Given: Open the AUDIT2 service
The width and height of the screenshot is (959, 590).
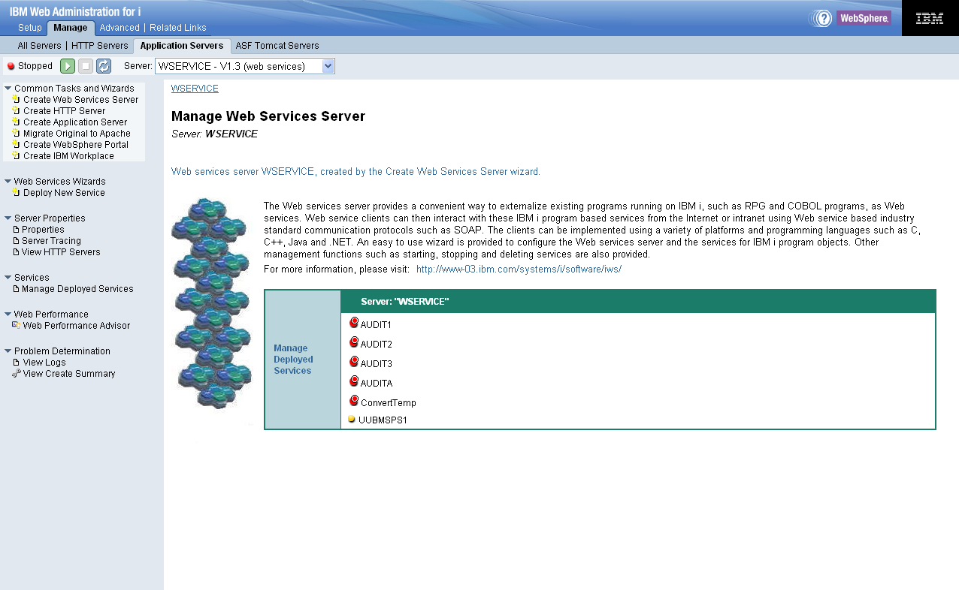Looking at the screenshot, I should tap(377, 345).
